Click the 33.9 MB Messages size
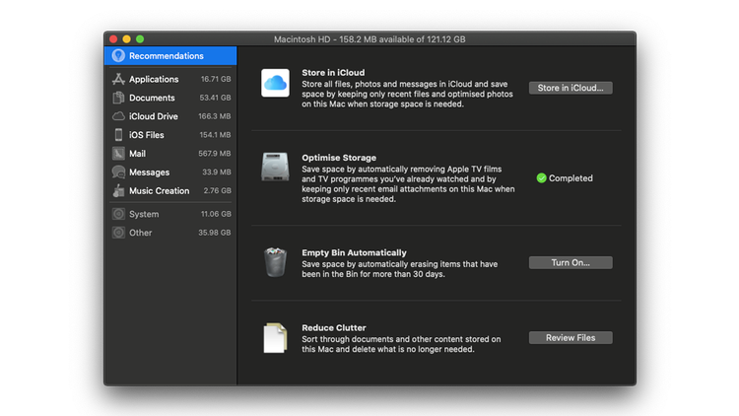 pos(217,173)
